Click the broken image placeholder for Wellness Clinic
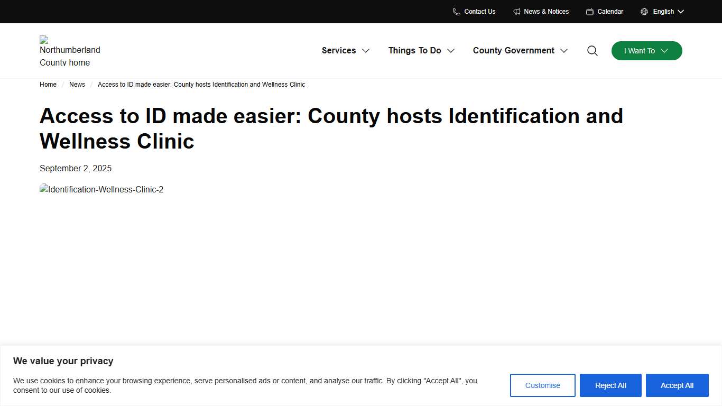Screen dimensions: 722x406 101,189
